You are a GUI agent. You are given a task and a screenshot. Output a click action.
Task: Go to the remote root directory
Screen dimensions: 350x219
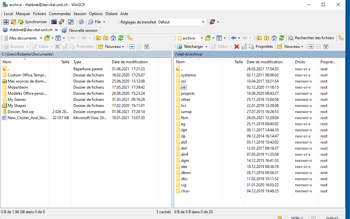(x=266, y=38)
